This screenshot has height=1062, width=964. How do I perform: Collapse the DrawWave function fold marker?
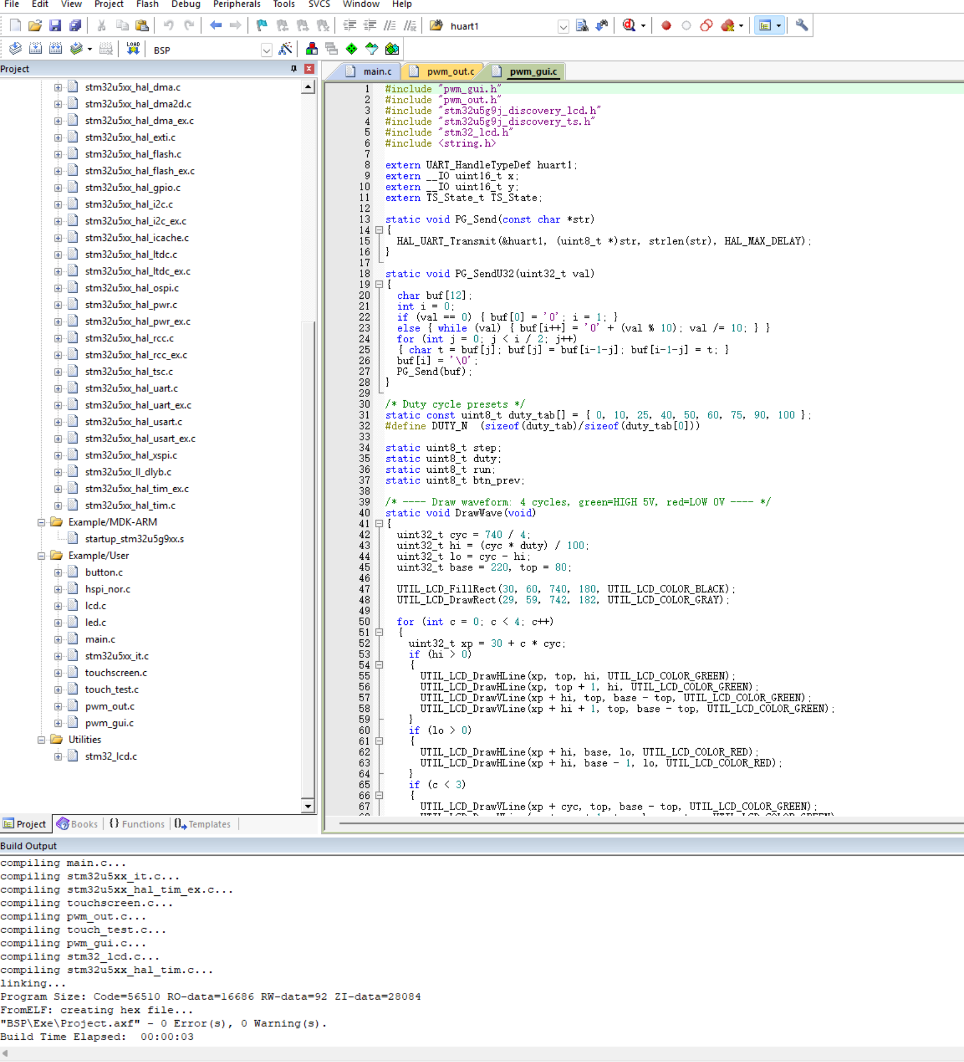point(379,523)
